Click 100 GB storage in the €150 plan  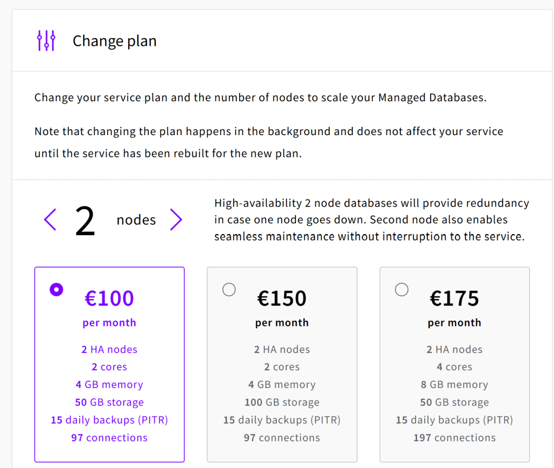282,402
